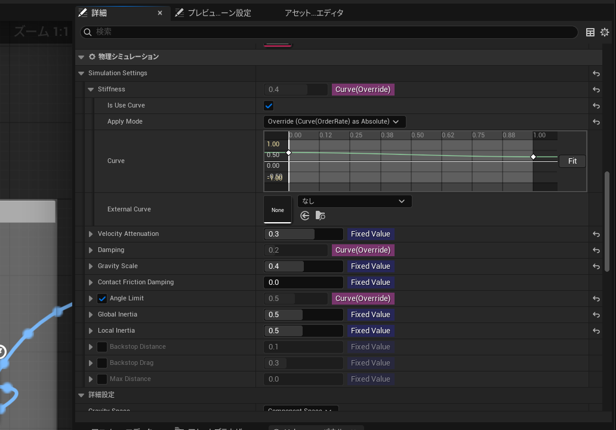Browse to External Curve asset in content browser

[320, 216]
